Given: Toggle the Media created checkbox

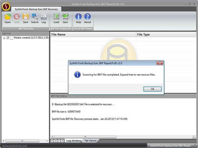Looking at the screenshot, I should (8, 38).
